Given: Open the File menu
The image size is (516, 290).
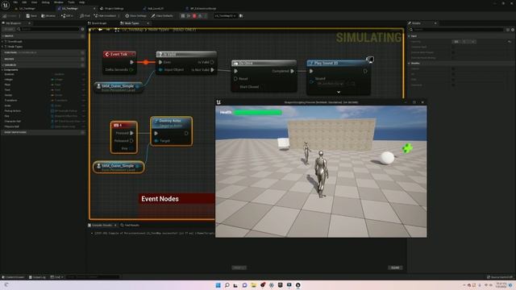Looking at the screenshot, I should [x=15, y=2].
